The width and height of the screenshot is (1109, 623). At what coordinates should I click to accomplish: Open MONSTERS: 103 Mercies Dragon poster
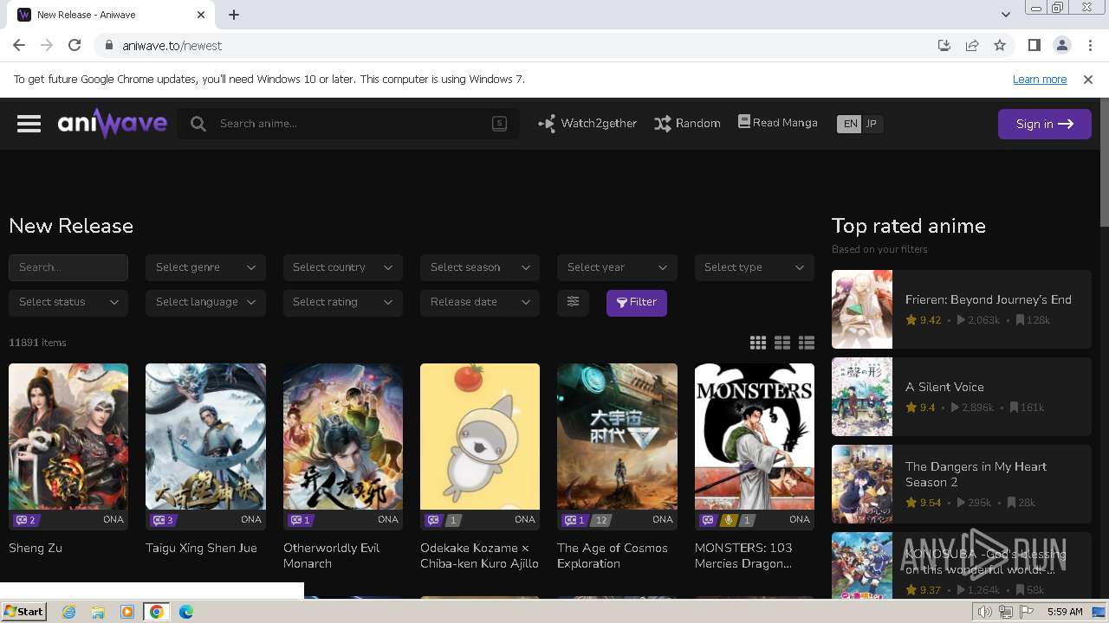point(755,436)
